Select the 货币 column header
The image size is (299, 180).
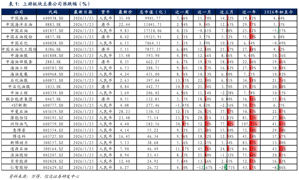106,12
